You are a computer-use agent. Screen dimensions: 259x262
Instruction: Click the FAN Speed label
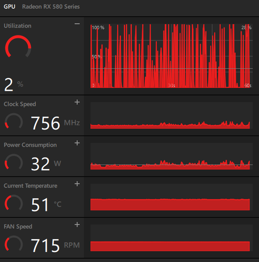[18, 227]
